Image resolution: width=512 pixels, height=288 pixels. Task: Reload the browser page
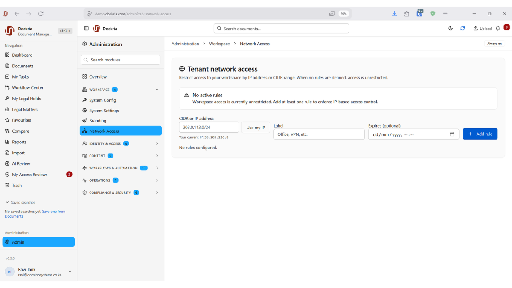(x=41, y=14)
